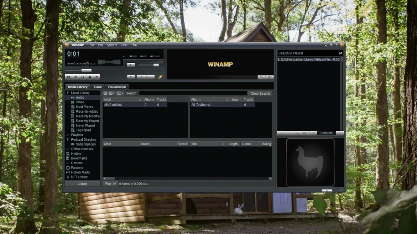Click the Clear Search button
The width and height of the screenshot is (417, 234).
[x=260, y=94]
